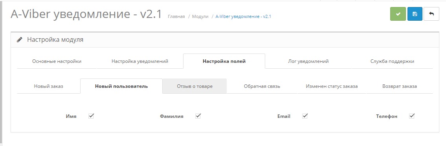This screenshot has width=446, height=146.
Task: Uncheck the Фамилия checkbox
Action: point(198,116)
